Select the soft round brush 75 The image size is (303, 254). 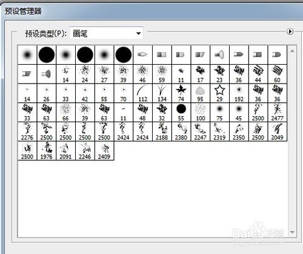(219, 112)
